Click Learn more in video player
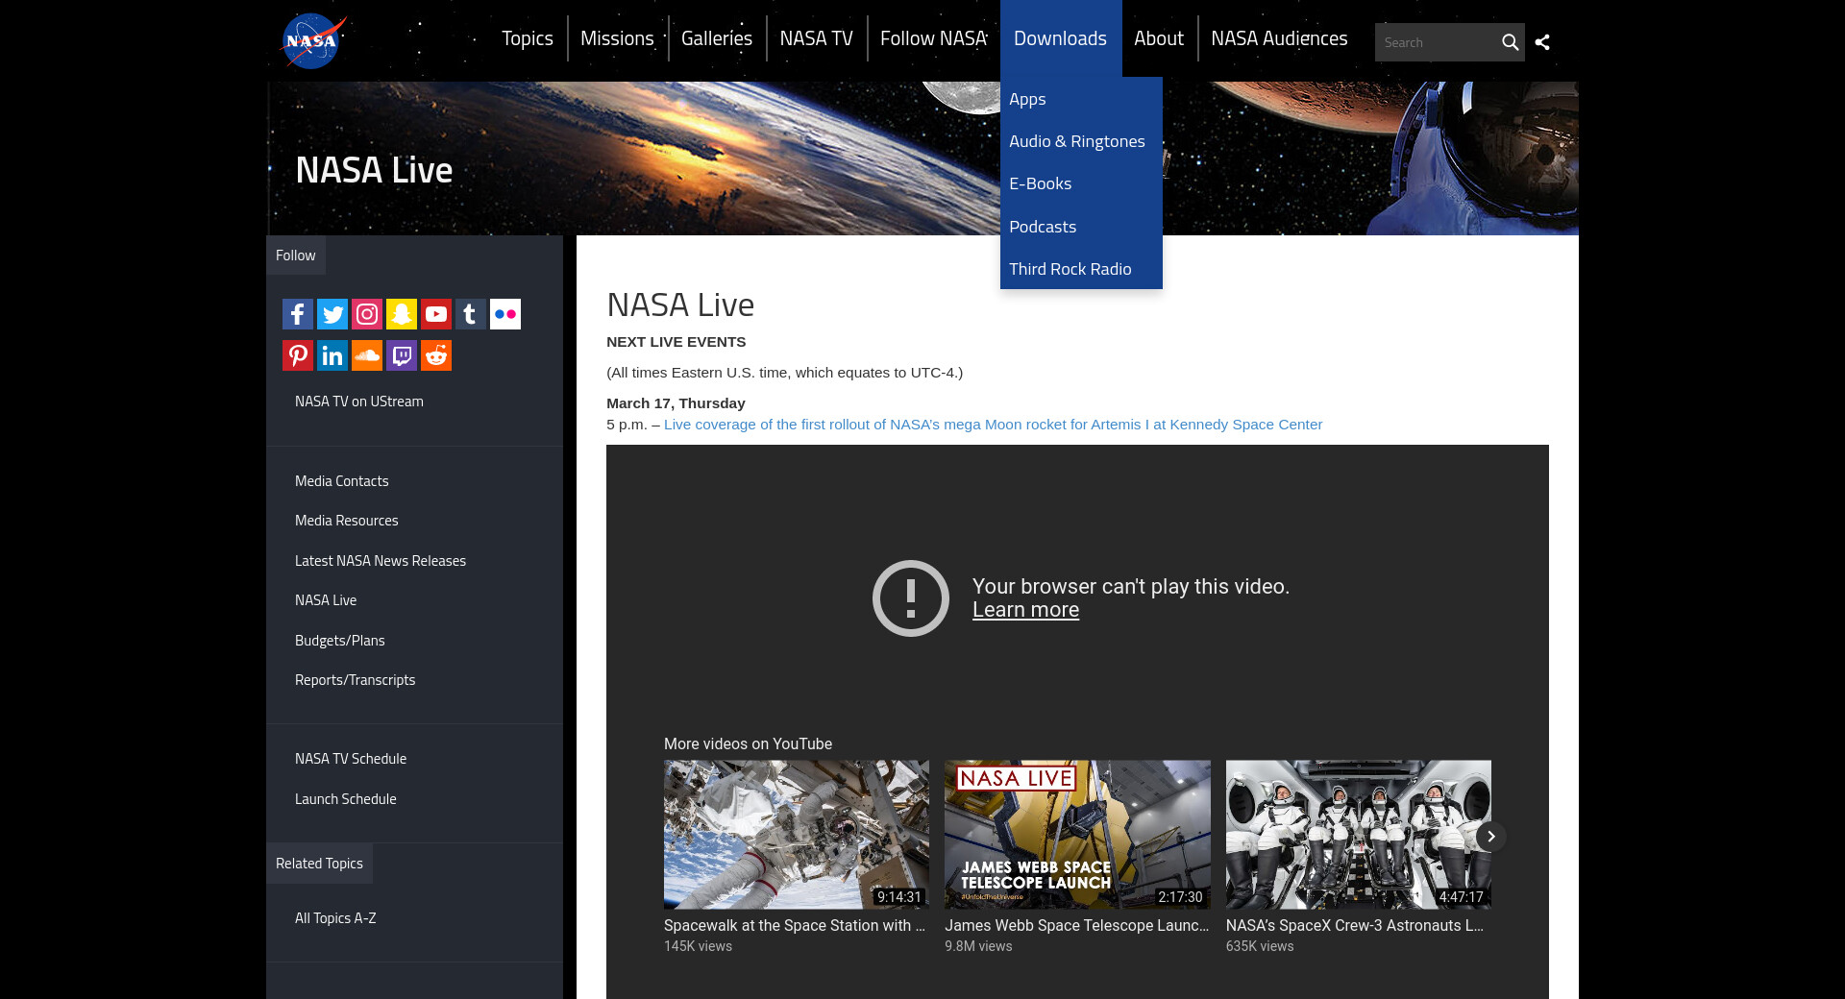This screenshot has width=1845, height=999. click(x=1025, y=610)
